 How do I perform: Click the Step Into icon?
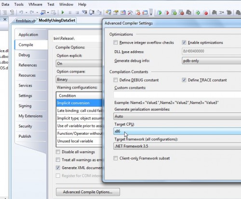click(x=84, y=12)
